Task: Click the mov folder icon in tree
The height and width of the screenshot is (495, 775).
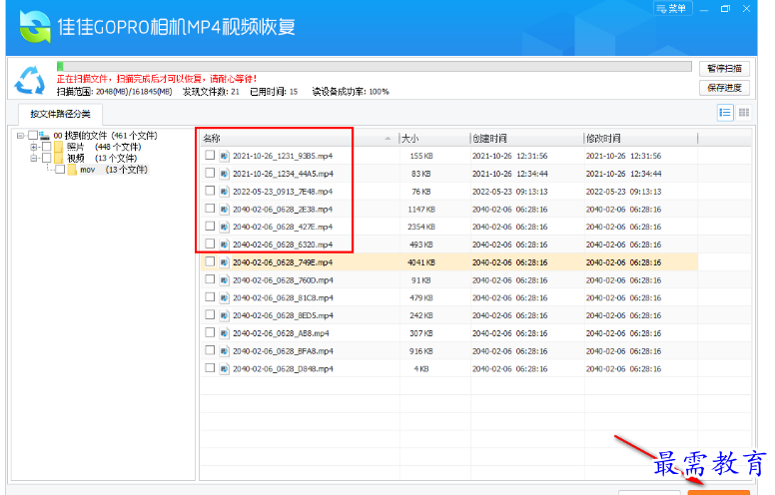Action: click(73, 170)
